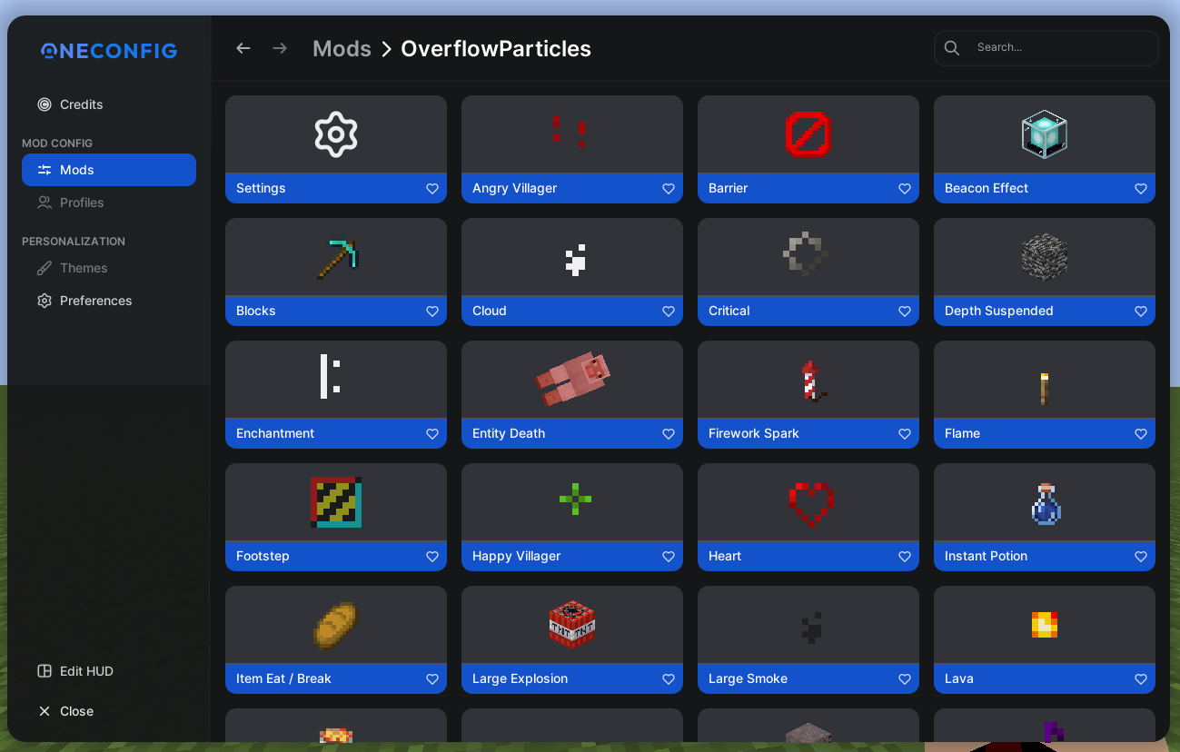
Task: Go forward with the right arrow
Action: (280, 48)
